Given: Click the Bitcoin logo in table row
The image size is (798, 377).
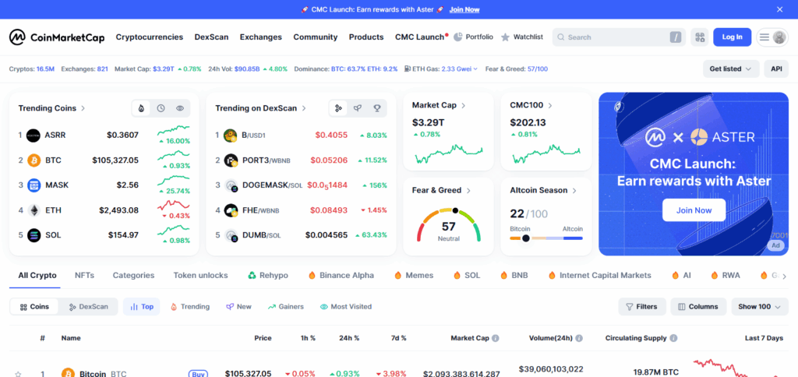Looking at the screenshot, I should [x=68, y=373].
